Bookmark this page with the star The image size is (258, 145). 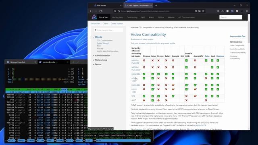coord(203,11)
